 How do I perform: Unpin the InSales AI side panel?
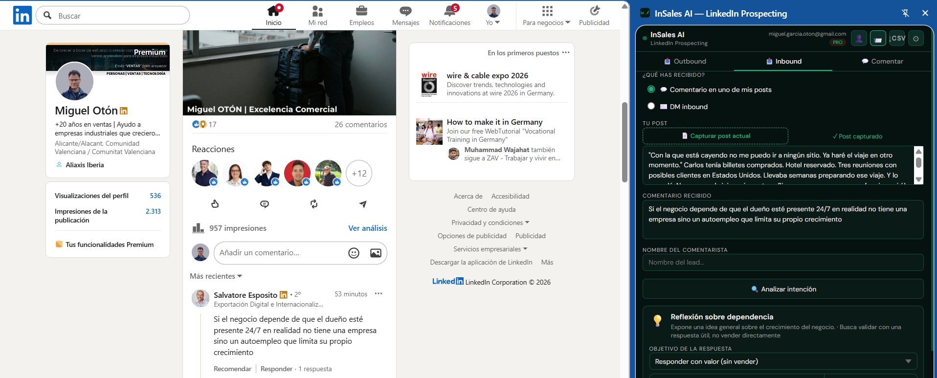[x=905, y=13]
